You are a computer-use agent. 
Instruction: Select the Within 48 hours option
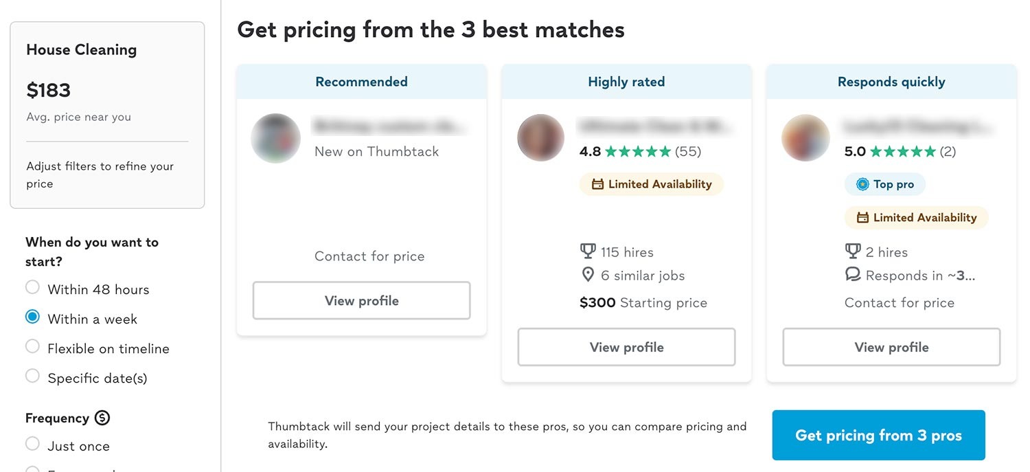click(32, 287)
